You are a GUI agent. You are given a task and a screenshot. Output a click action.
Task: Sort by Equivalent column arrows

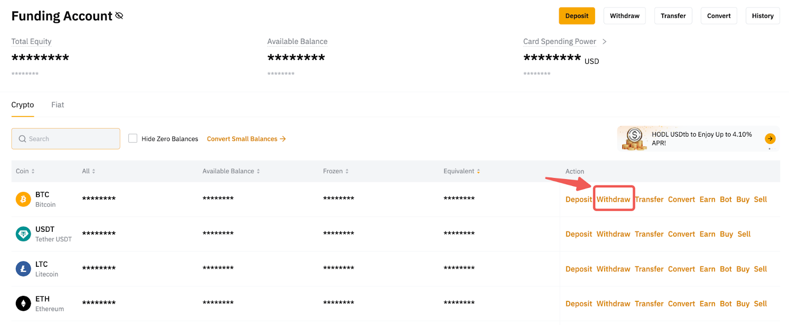coord(478,171)
